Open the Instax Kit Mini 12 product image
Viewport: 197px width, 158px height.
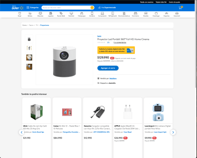coord(67,112)
